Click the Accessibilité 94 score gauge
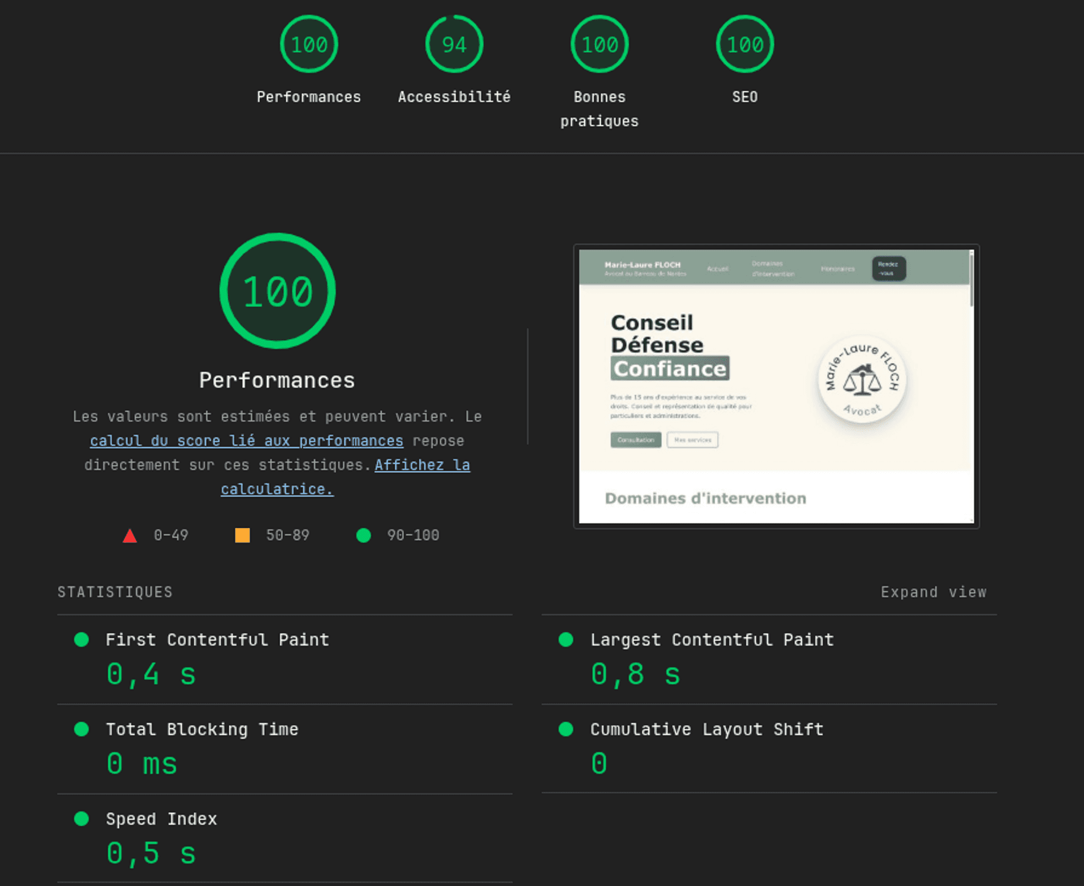Image resolution: width=1084 pixels, height=886 pixels. [454, 44]
